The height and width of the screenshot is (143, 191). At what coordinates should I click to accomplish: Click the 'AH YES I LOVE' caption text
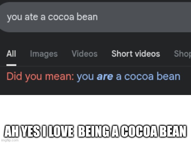39,132
